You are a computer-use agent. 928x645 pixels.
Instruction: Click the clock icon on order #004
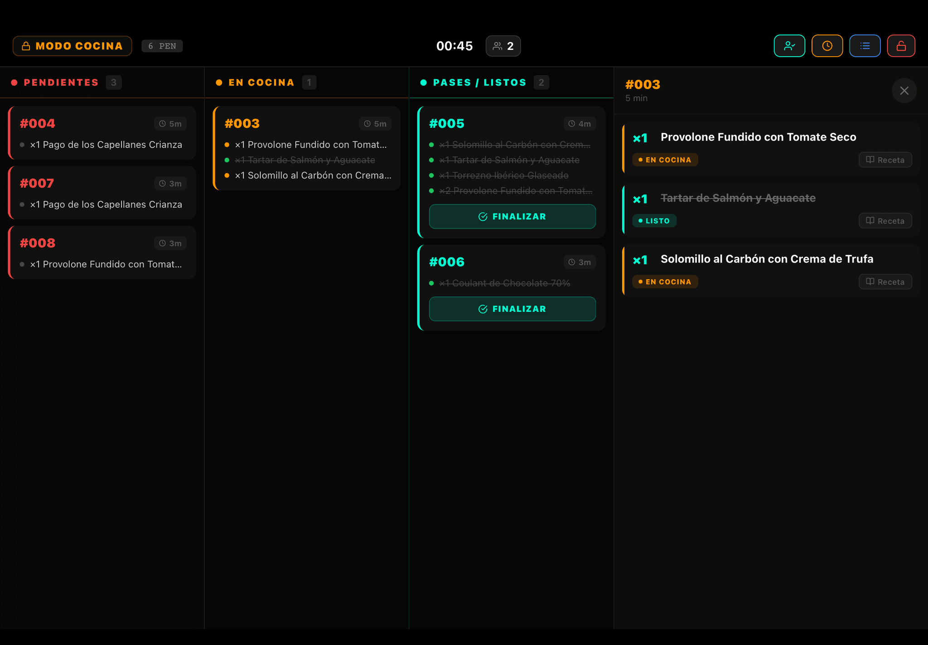[162, 123]
